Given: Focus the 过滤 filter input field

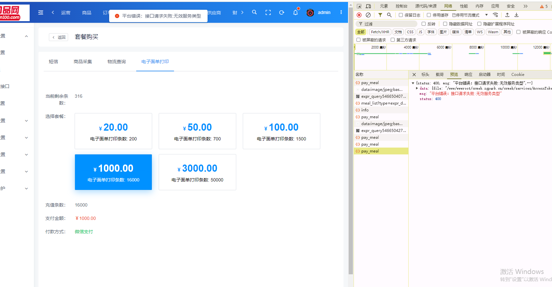Looking at the screenshot, I should coord(386,24).
